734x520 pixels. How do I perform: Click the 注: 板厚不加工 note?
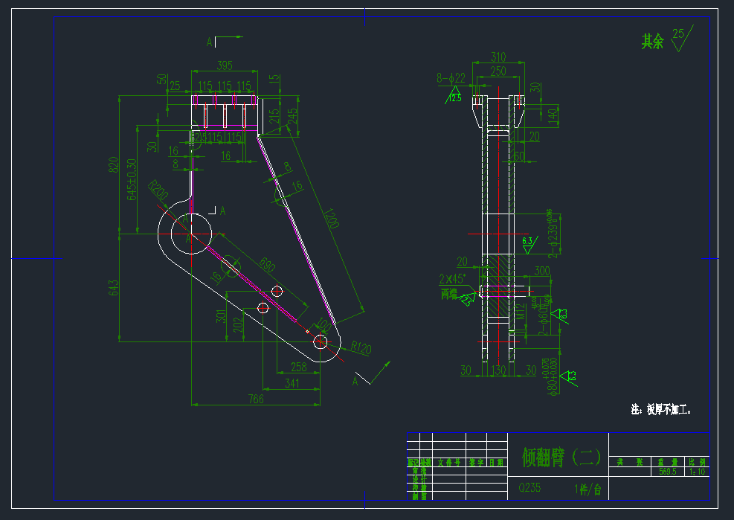(661, 409)
